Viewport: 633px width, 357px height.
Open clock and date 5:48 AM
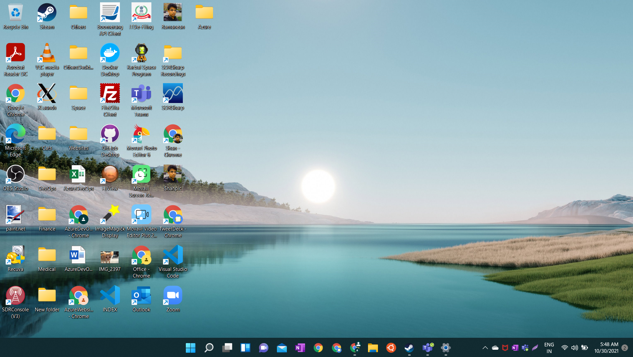click(x=606, y=348)
